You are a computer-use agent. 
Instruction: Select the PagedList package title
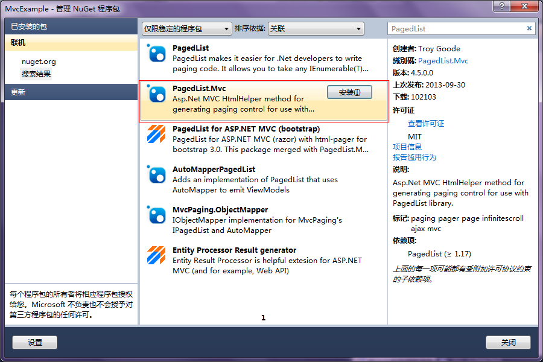tap(191, 48)
